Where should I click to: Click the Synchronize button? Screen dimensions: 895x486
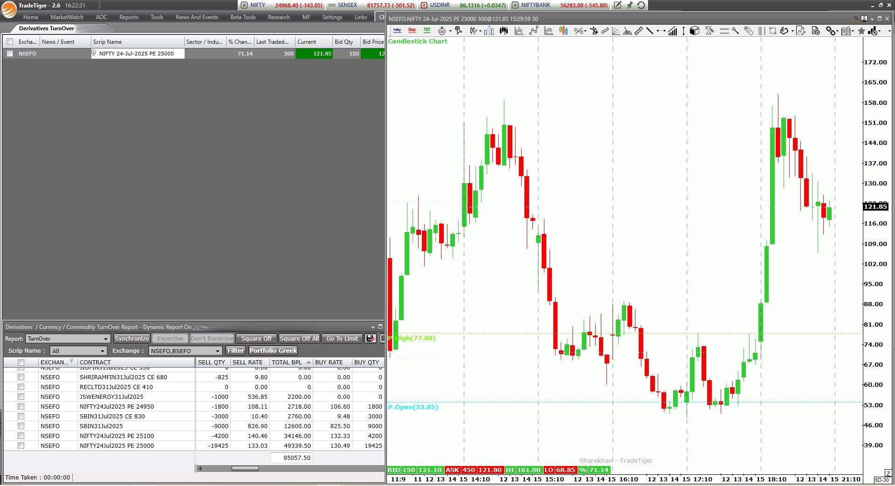[132, 338]
